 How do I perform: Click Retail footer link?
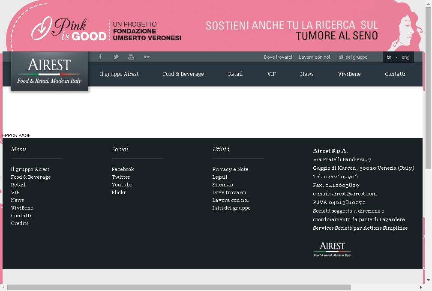click(18, 185)
